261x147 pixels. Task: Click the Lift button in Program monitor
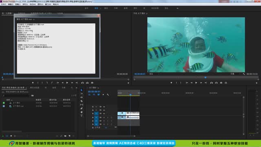click(x=212, y=82)
